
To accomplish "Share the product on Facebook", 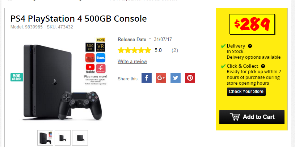I will point(147,78).
